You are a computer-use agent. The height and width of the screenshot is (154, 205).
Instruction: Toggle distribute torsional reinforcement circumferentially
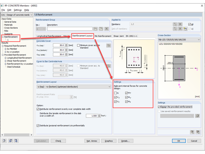tap(38, 126)
